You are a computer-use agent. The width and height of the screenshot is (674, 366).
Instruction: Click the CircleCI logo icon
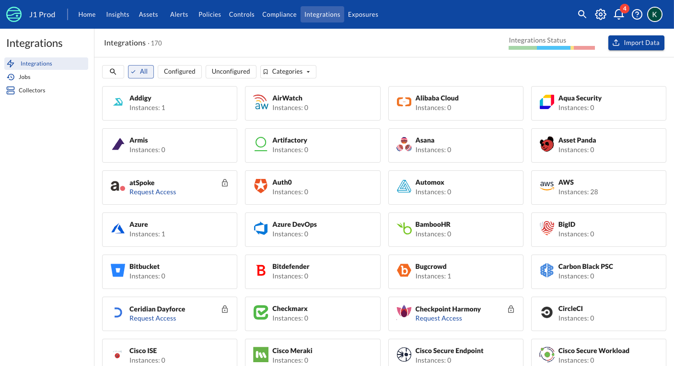pos(547,313)
